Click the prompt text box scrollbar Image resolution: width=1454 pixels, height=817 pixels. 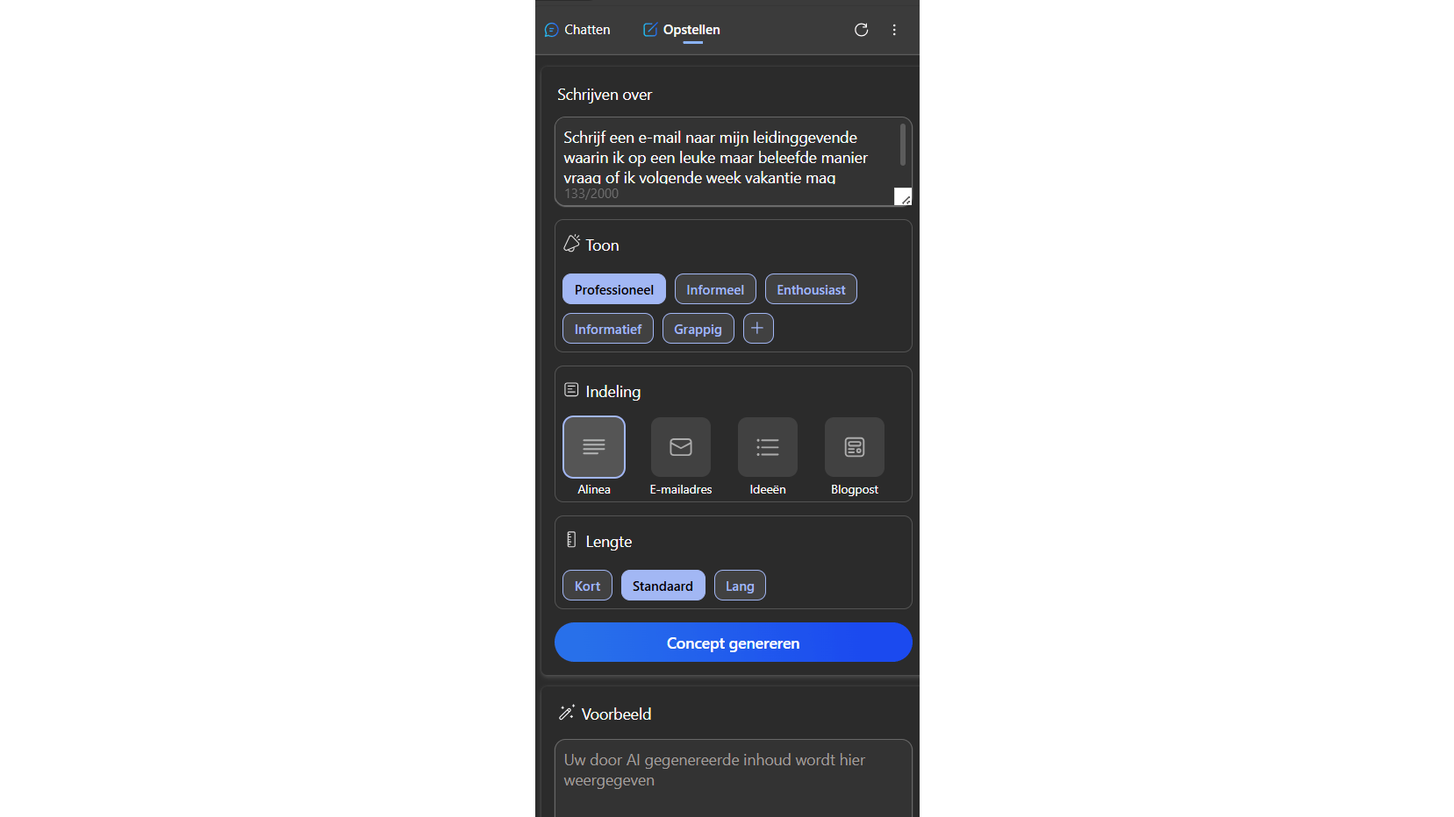pos(902,145)
